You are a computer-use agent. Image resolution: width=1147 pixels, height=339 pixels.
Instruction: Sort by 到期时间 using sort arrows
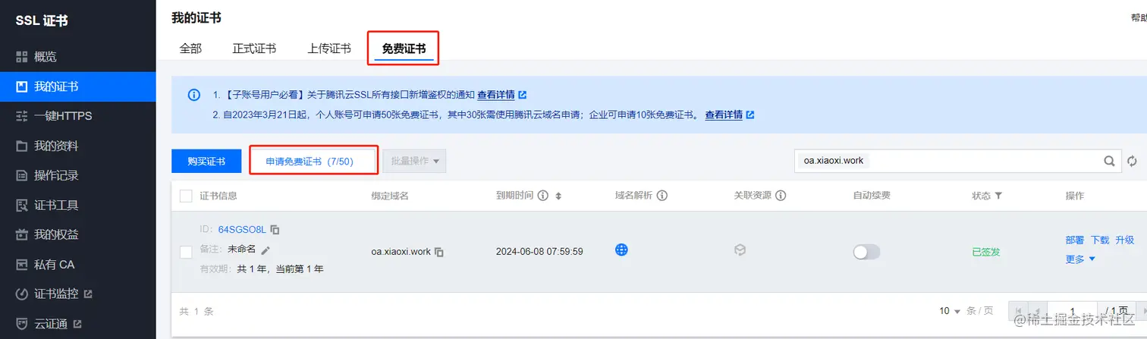(x=558, y=196)
